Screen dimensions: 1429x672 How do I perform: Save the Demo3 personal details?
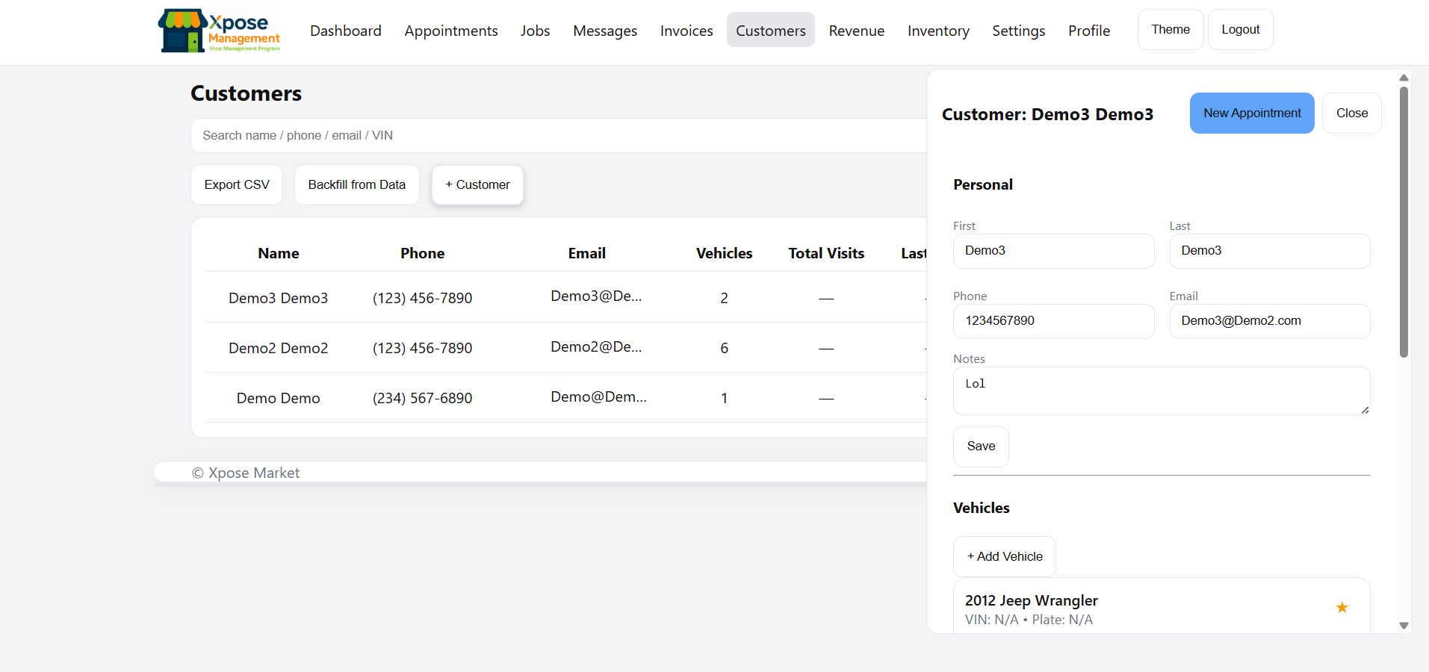pyautogui.click(x=980, y=446)
